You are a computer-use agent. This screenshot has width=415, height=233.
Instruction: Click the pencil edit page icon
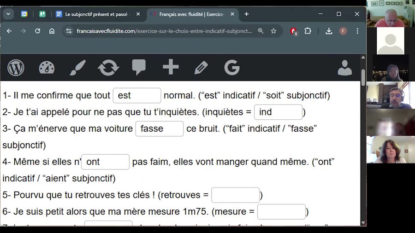(201, 68)
